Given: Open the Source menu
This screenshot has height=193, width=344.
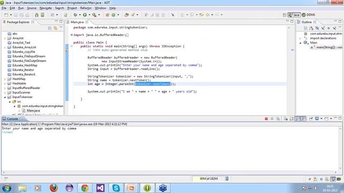Looking at the screenshot, I should pyautogui.click(x=32, y=8).
